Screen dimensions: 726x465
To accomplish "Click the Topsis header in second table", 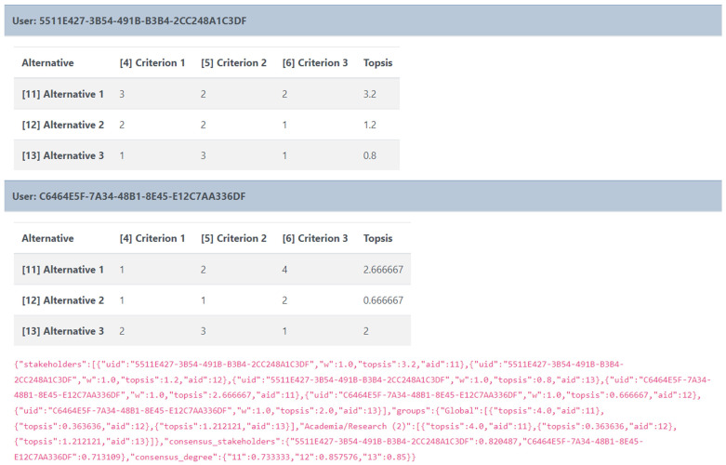I will click(x=377, y=238).
